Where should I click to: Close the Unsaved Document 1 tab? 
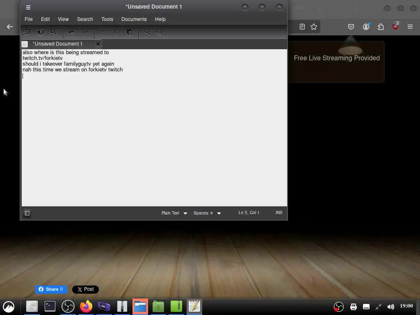[x=98, y=44]
